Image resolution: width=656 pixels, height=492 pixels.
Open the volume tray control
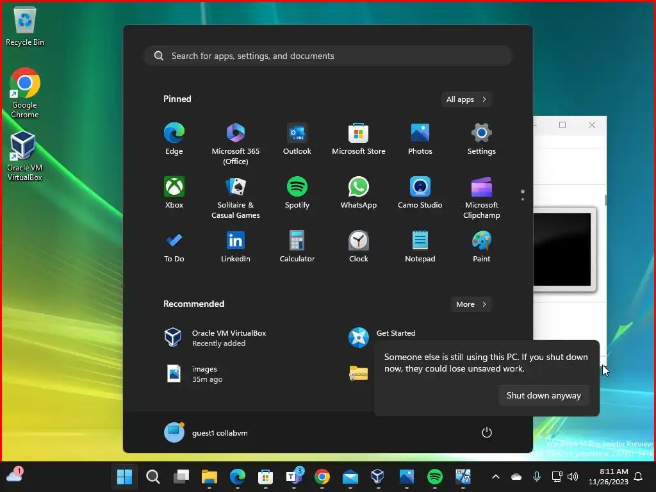573,477
